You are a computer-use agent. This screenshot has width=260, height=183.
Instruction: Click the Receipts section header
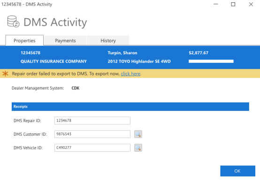[130, 106]
